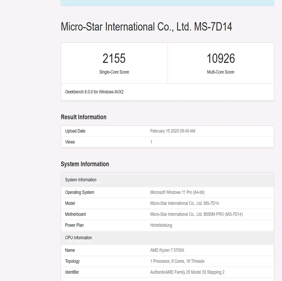Click the Views value 1

point(151,142)
